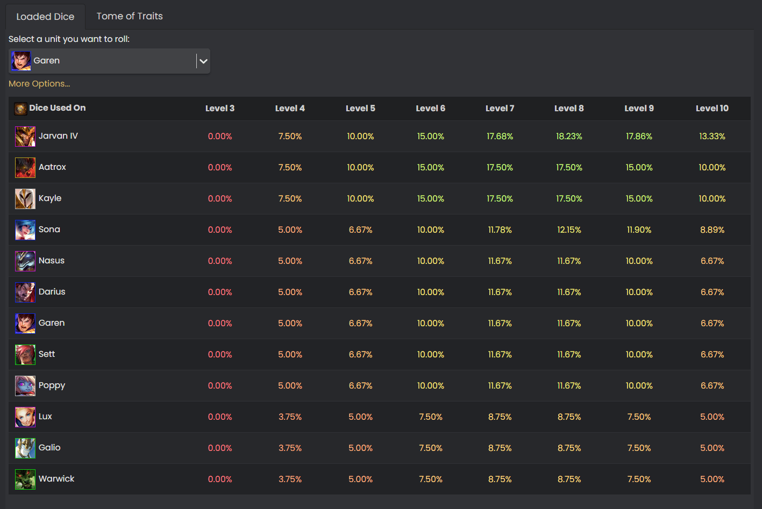Click Lux champion portrait icon
762x509 pixels.
click(25, 417)
